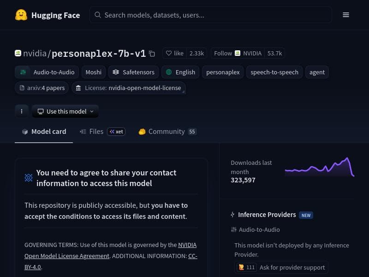Copy the model name to clipboard
This screenshot has width=369, height=277.
tap(152, 54)
